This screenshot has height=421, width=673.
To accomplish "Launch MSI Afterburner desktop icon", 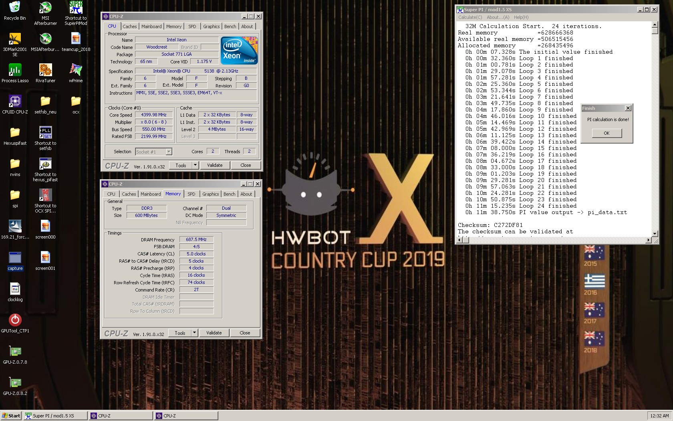I will (45, 13).
